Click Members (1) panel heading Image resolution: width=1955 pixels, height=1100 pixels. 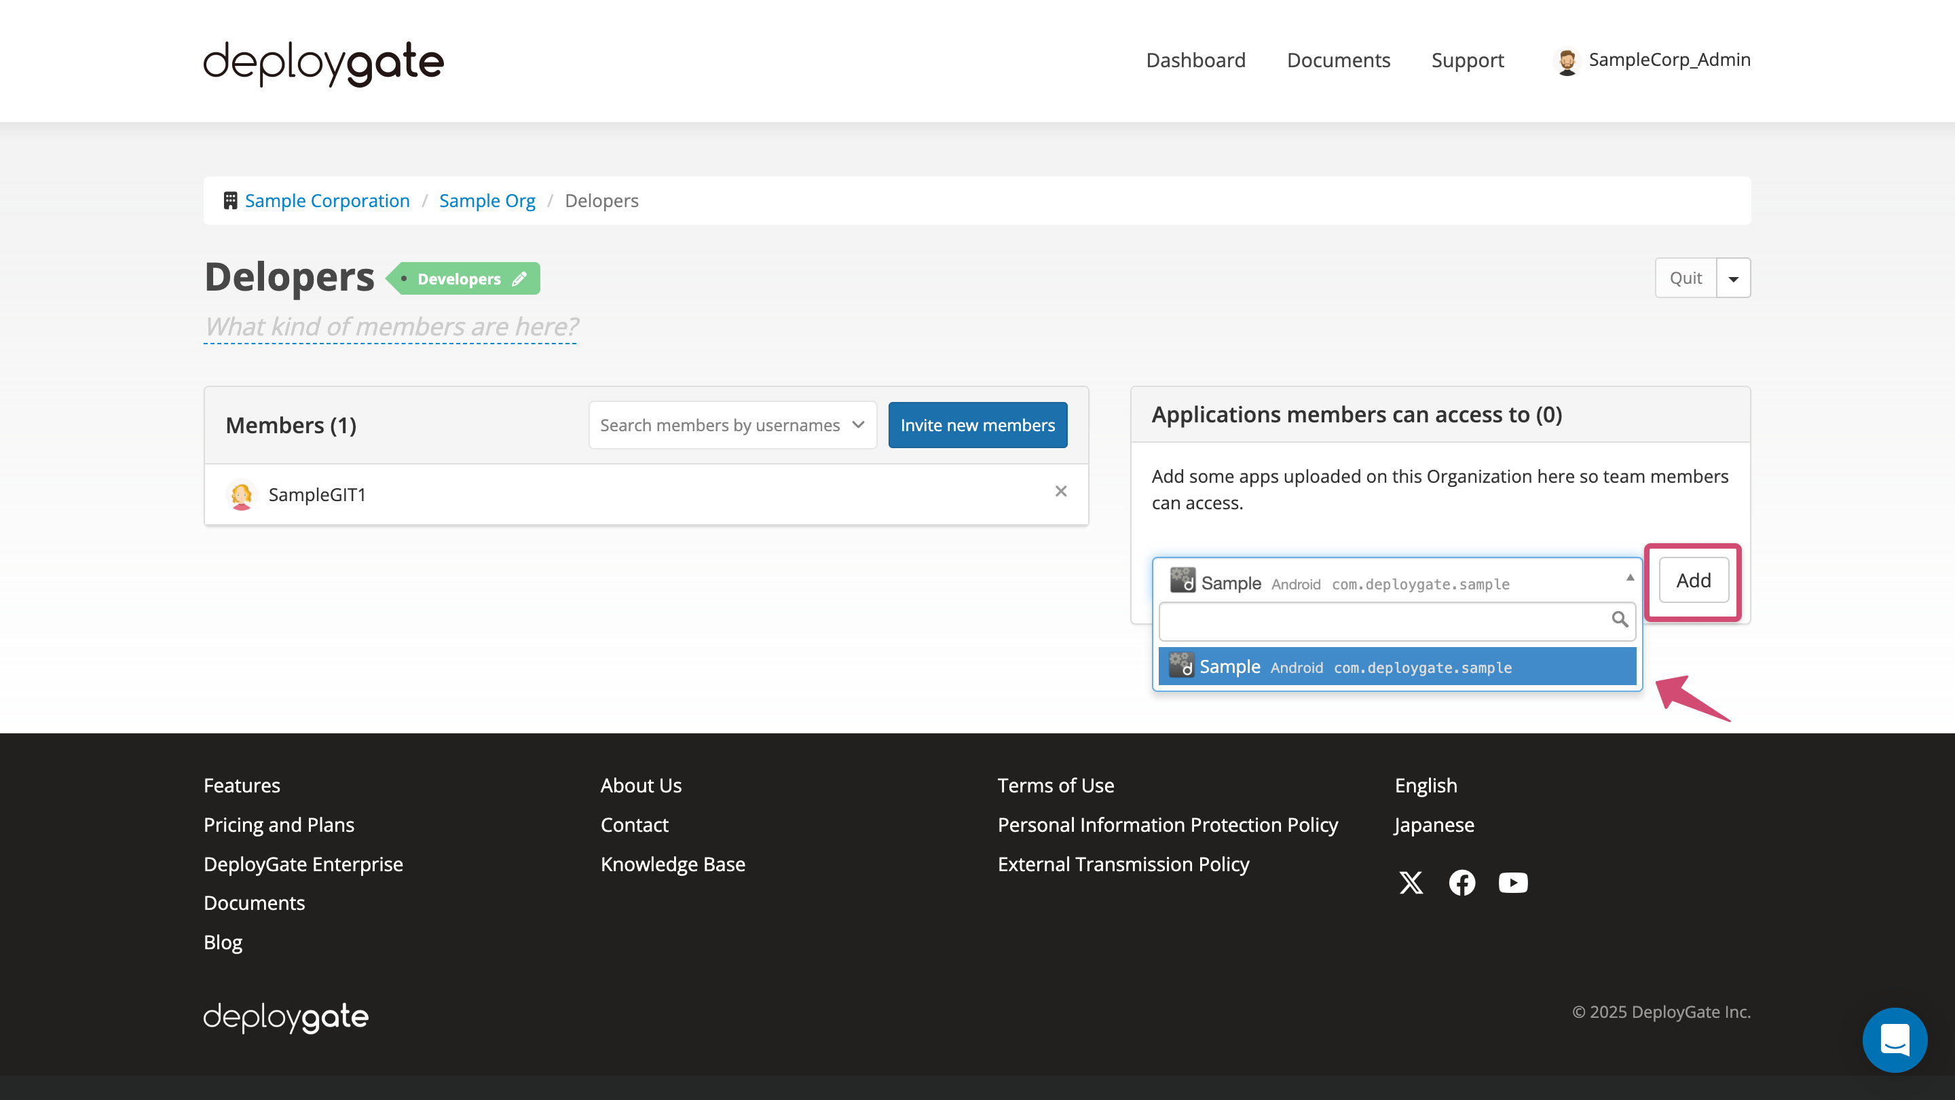tap(291, 426)
